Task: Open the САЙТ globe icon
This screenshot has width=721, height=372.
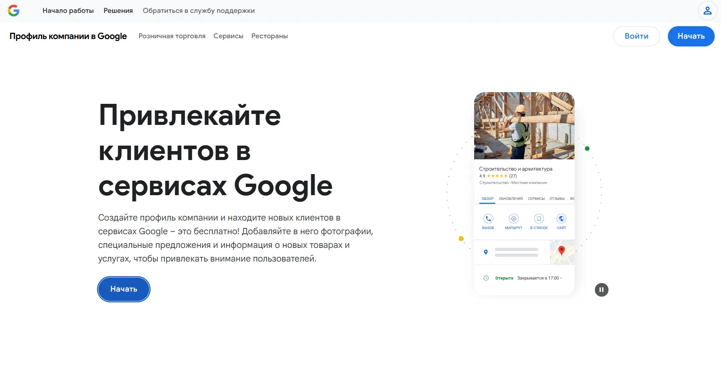Action: (x=562, y=219)
